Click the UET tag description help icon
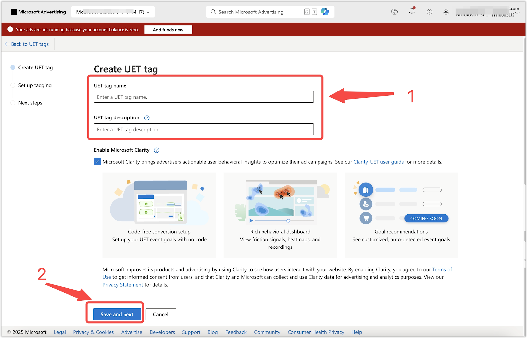Image resolution: width=527 pixels, height=338 pixels. click(x=147, y=118)
